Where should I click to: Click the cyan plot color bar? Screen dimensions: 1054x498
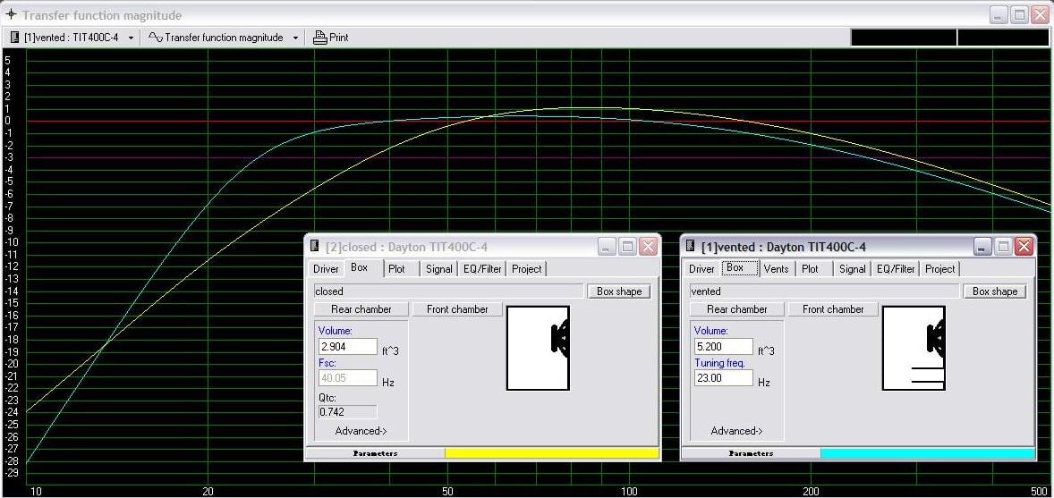click(x=928, y=453)
